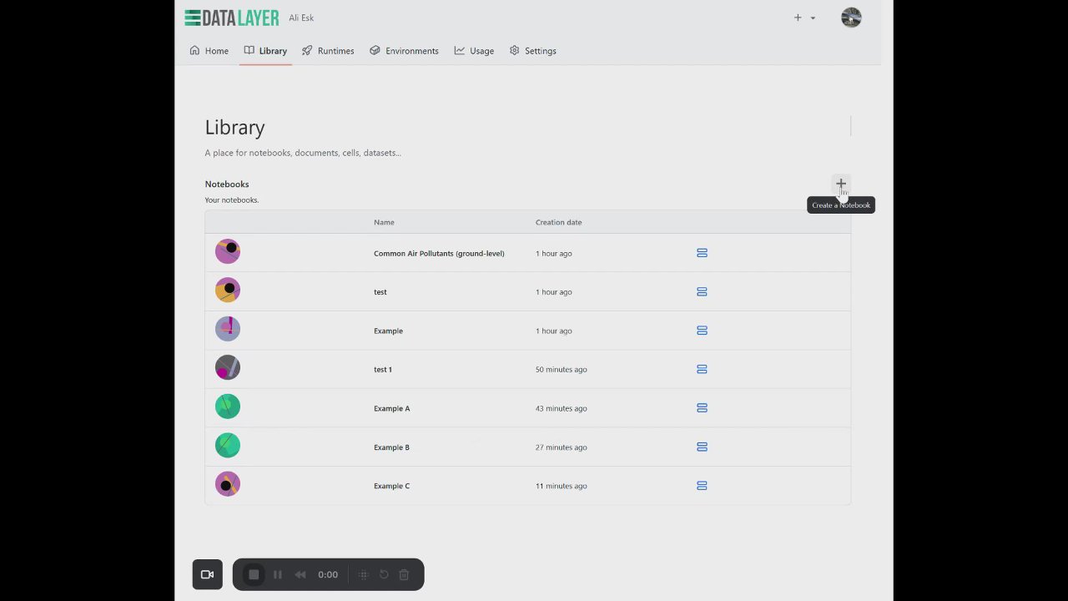Click the dotted grid icon in recorder

(x=363, y=574)
